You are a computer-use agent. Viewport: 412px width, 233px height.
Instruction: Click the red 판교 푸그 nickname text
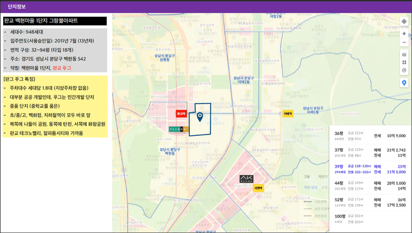[x=62, y=68]
